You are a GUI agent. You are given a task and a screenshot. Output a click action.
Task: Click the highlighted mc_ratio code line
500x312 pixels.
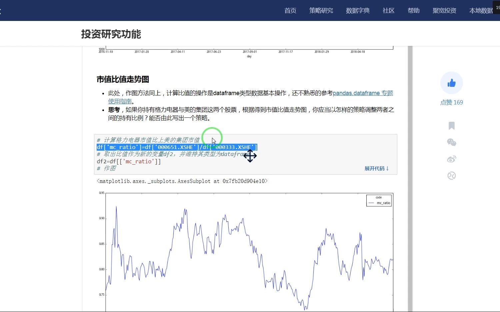(177, 147)
